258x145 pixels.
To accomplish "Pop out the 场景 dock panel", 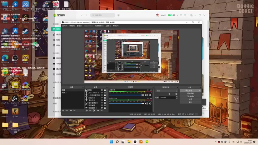I will click(83, 87).
